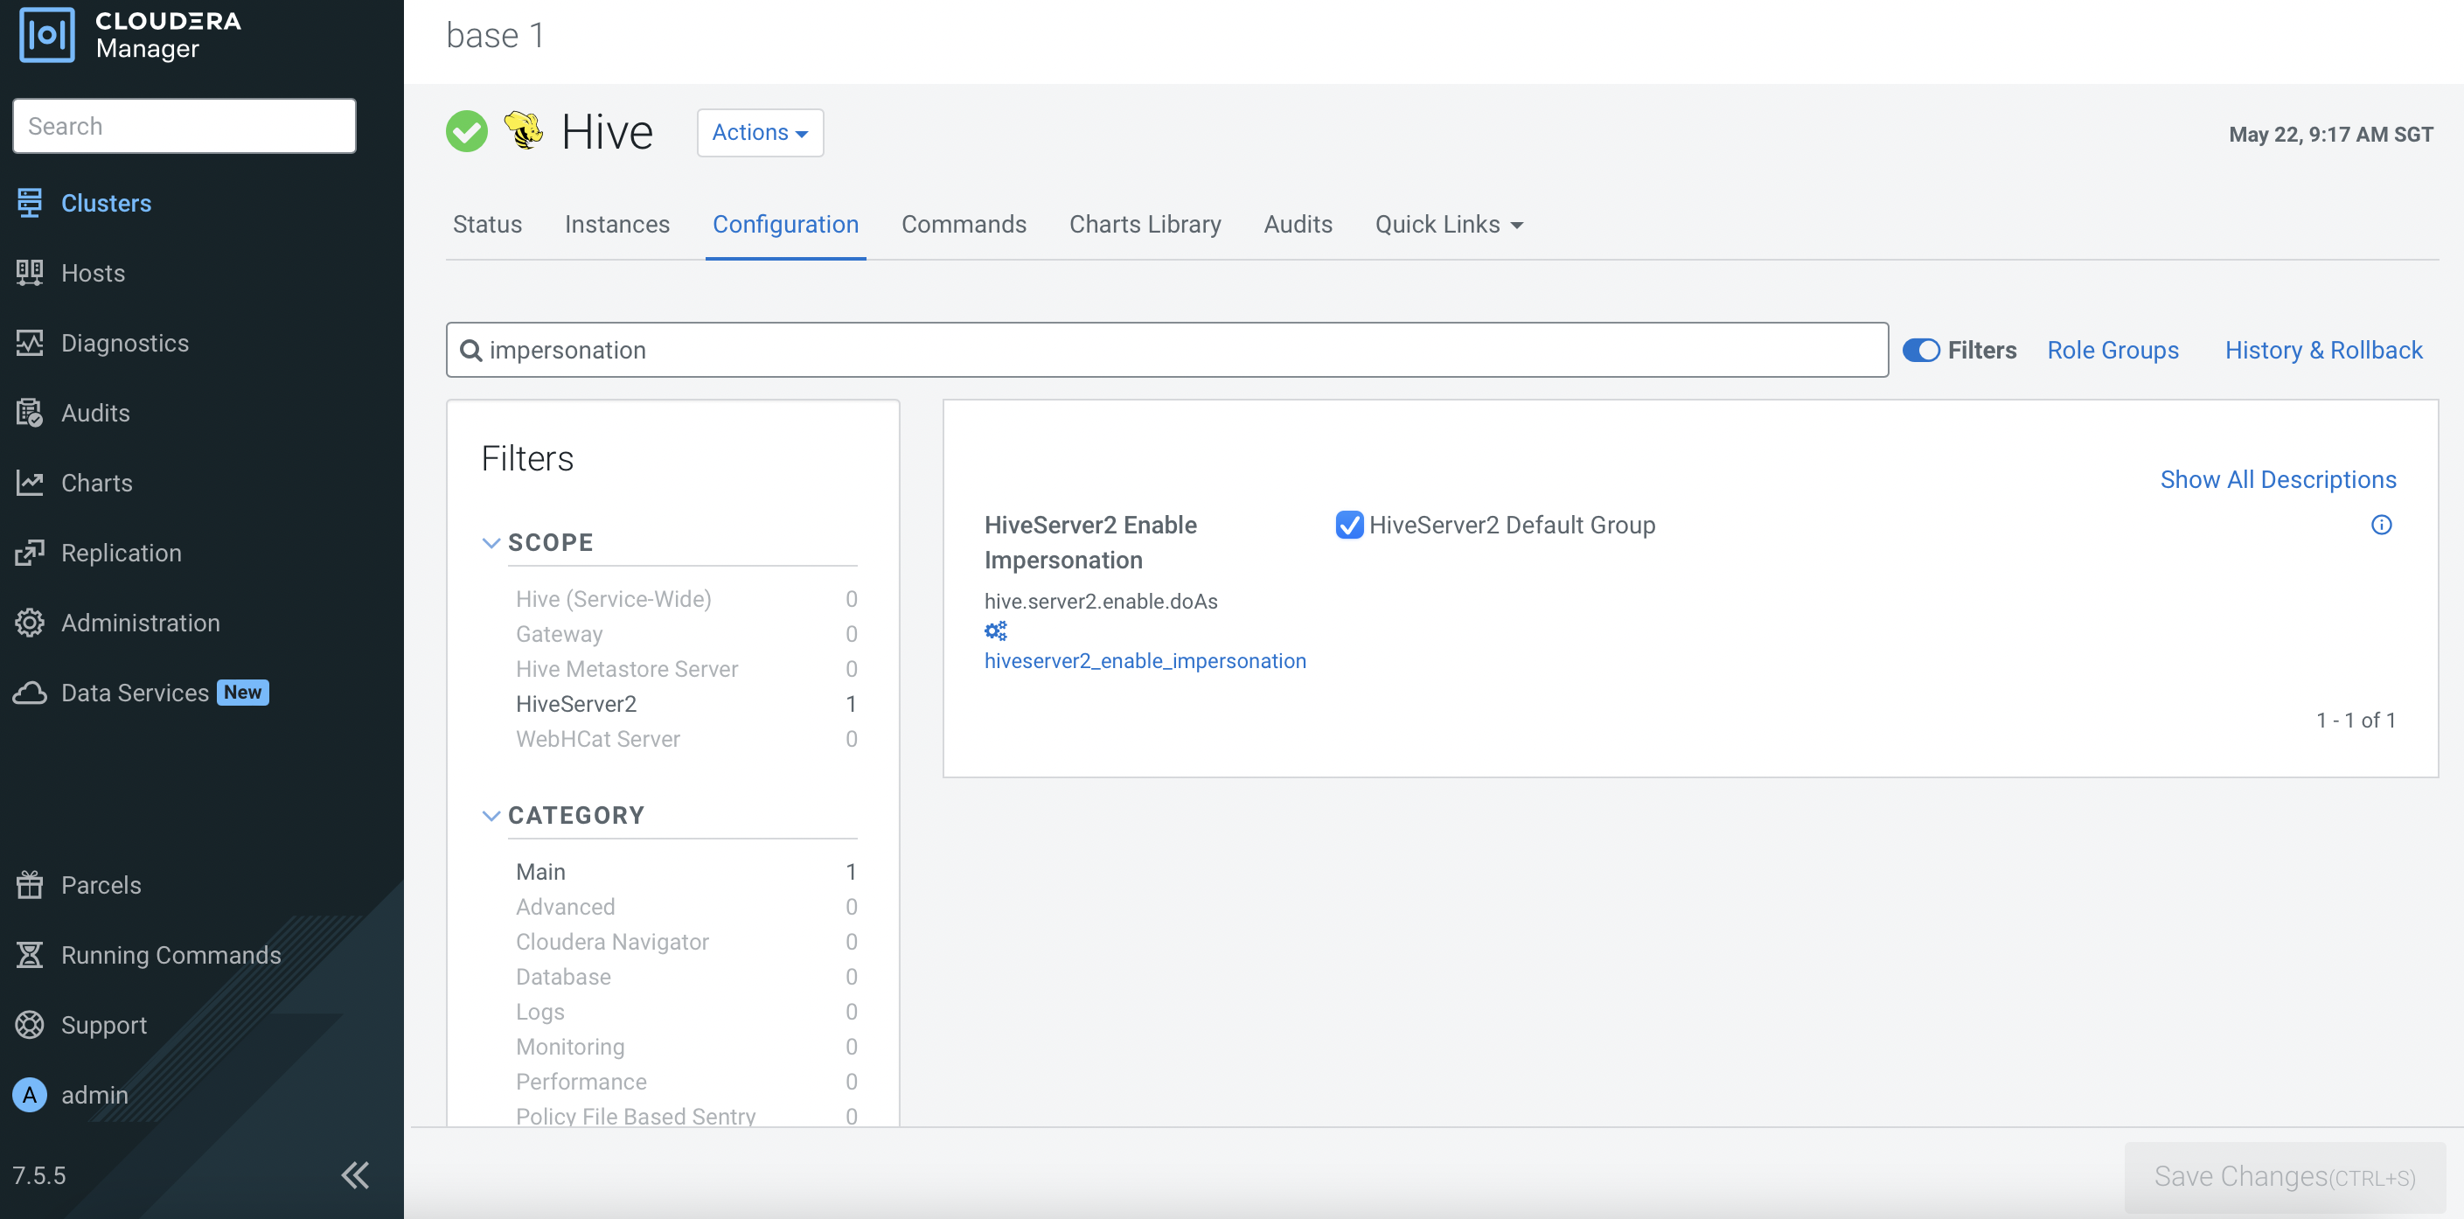2464x1219 pixels.
Task: Click the impersonation configuration search field
Action: pyautogui.click(x=1167, y=350)
